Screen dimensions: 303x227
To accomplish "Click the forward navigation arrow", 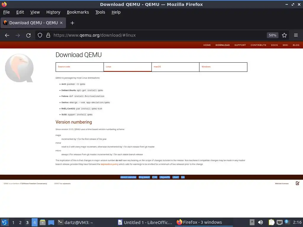I will pos(17,35).
